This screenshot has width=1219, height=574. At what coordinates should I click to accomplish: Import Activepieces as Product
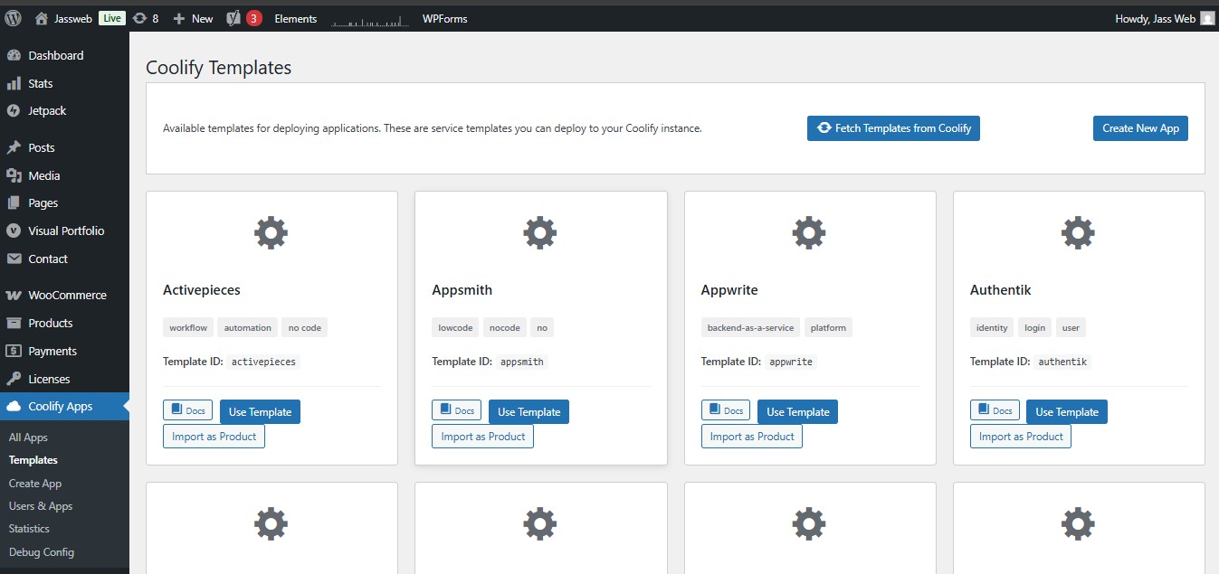(x=214, y=437)
